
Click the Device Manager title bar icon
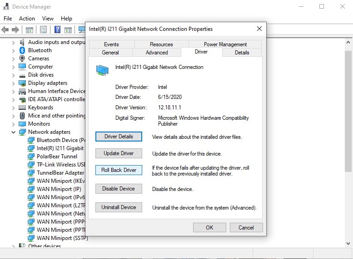6,6
